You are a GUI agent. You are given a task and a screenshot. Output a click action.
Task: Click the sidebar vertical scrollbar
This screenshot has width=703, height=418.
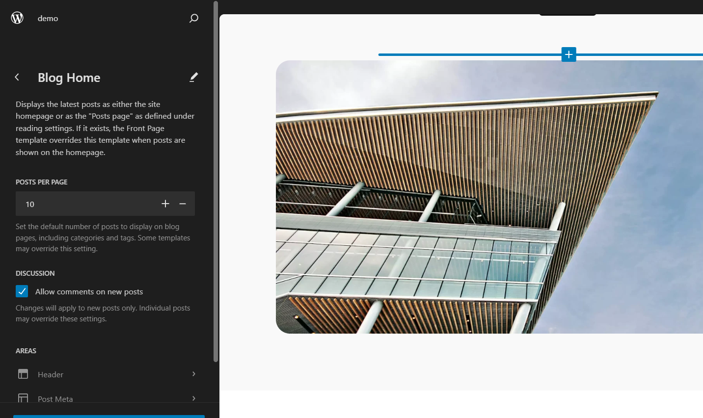216,182
